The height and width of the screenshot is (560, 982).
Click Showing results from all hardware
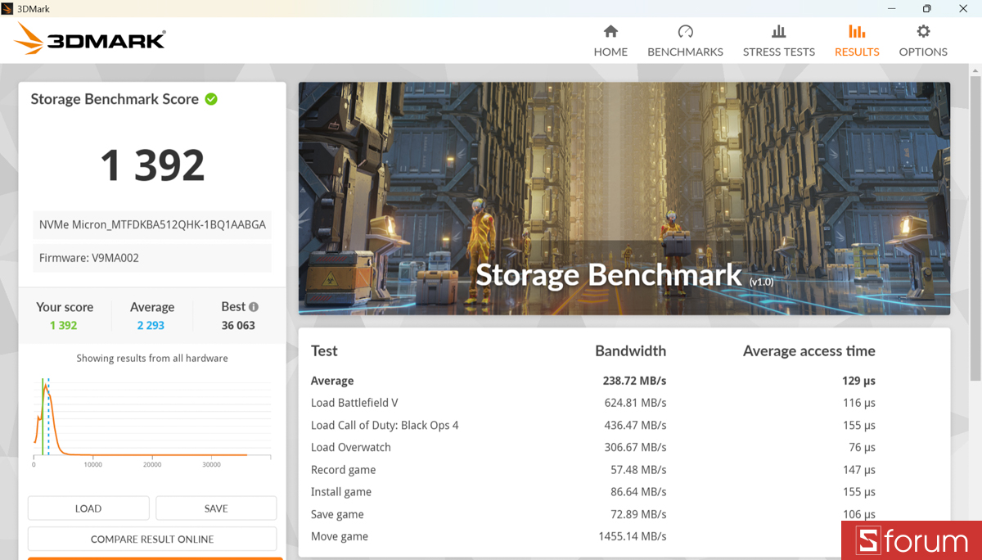click(152, 358)
